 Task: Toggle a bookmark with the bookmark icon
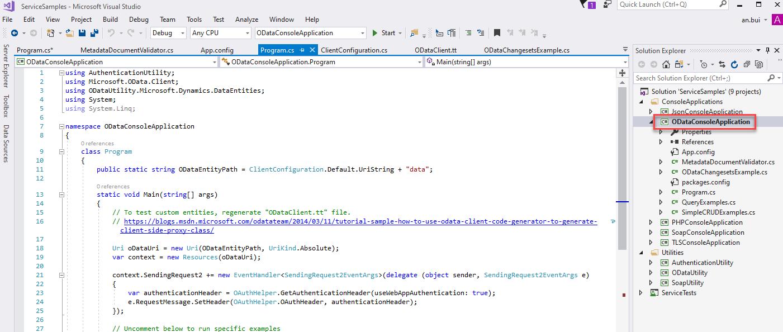point(496,33)
